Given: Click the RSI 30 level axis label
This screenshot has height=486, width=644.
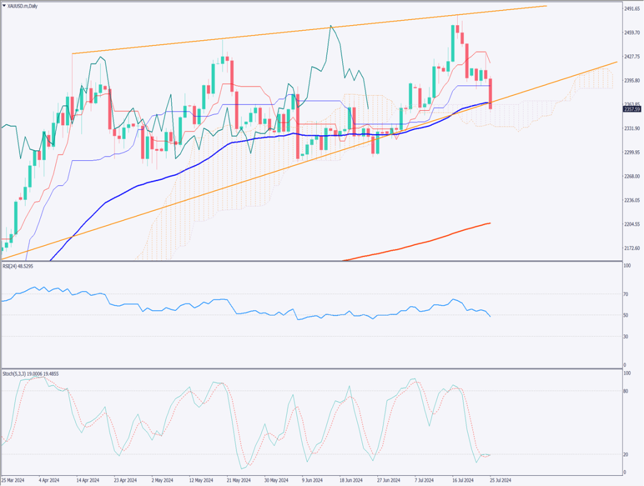Looking at the screenshot, I should coord(626,336).
